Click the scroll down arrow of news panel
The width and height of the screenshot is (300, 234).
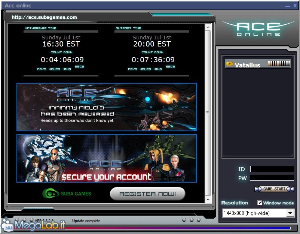tap(208, 200)
